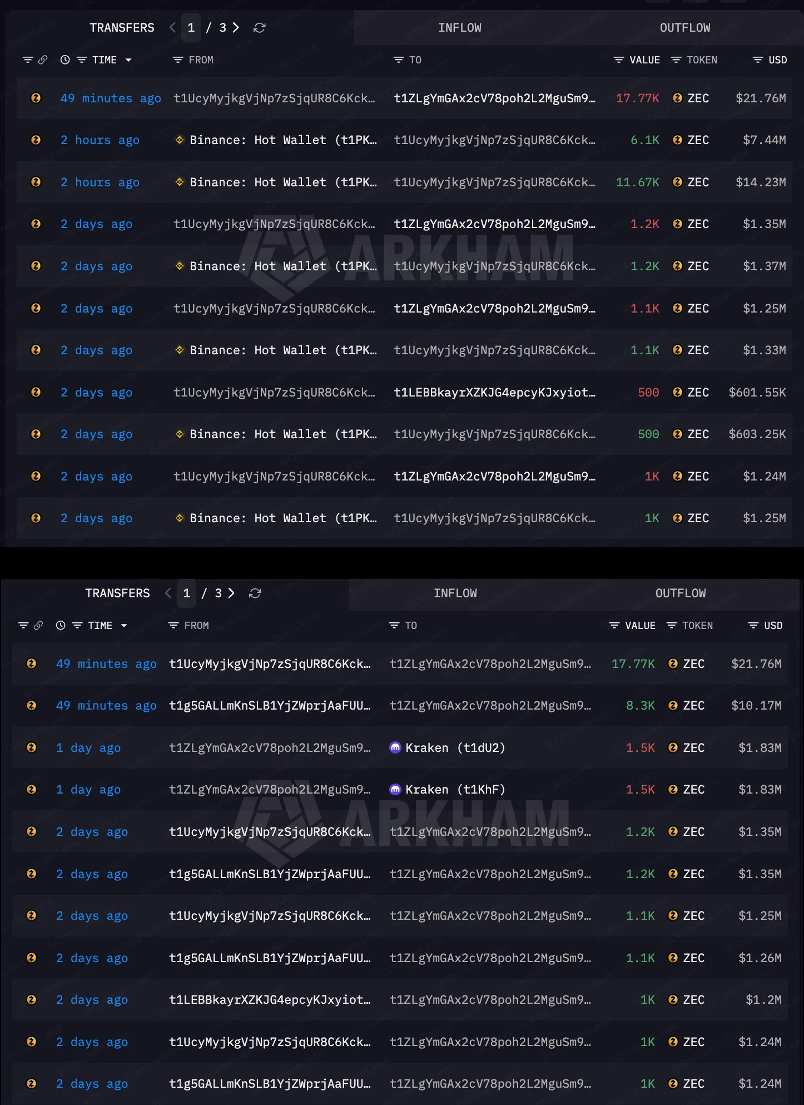Switch to the INFLOW tab in upper panel
The width and height of the screenshot is (804, 1105).
[x=460, y=28]
